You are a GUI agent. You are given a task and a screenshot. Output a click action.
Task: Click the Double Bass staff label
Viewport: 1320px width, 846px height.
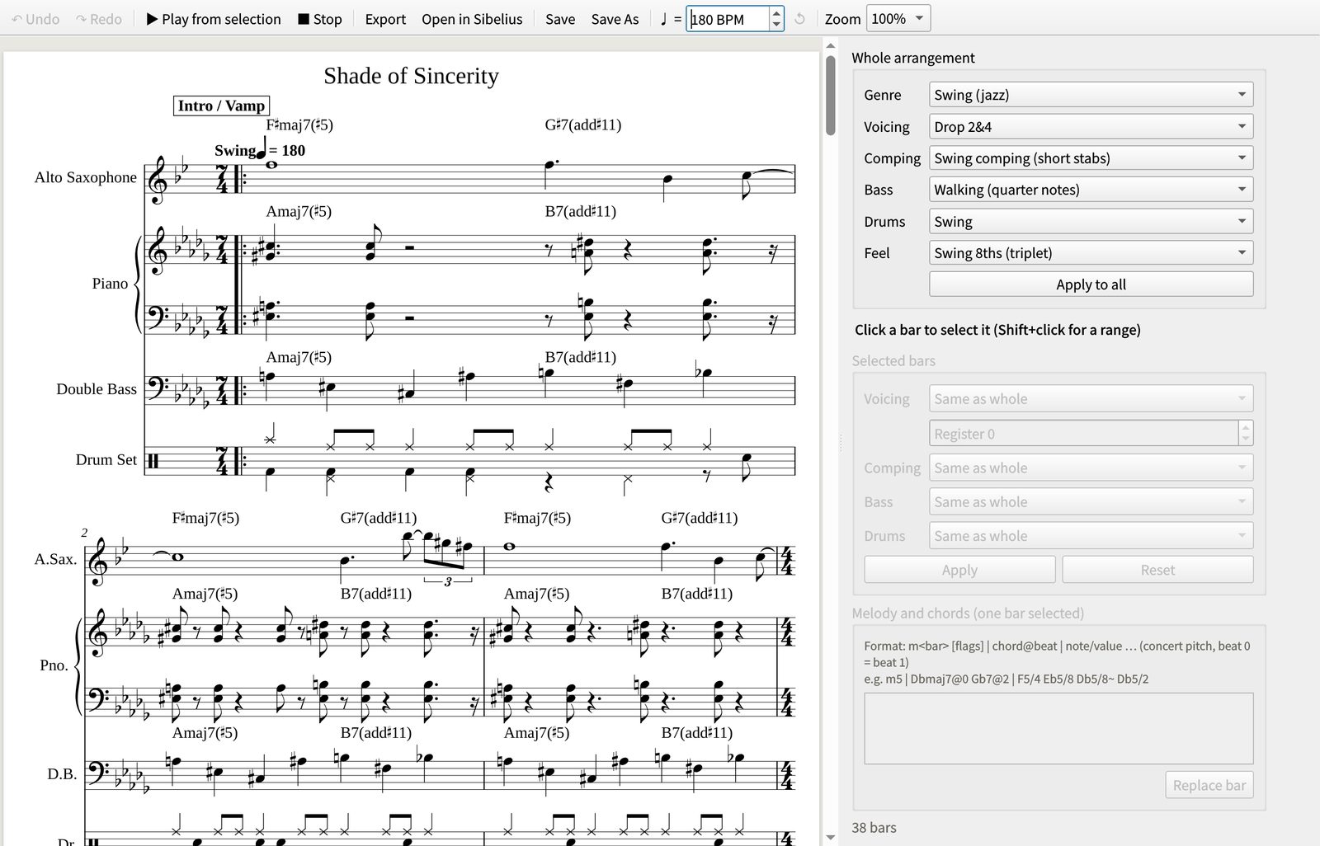click(97, 389)
